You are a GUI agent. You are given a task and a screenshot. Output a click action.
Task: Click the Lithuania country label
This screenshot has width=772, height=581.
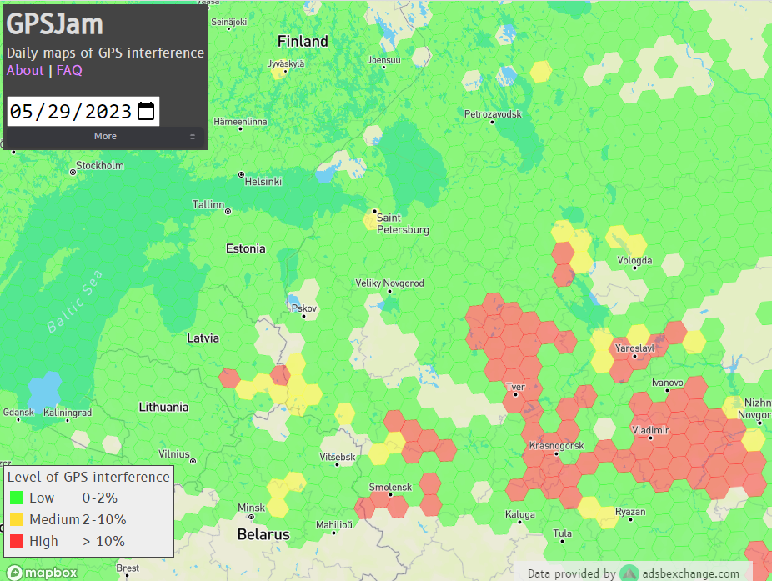pos(163,407)
